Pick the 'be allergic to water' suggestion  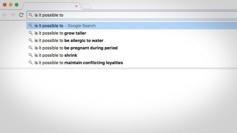[69, 41]
